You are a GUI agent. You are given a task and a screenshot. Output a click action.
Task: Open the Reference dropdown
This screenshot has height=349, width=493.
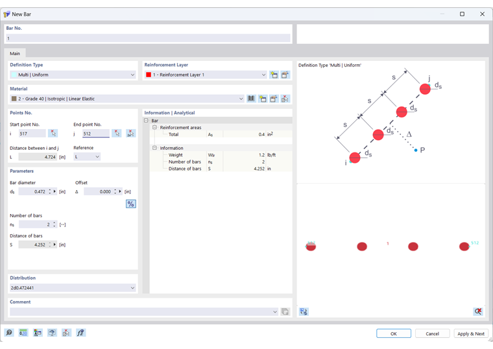(97, 157)
